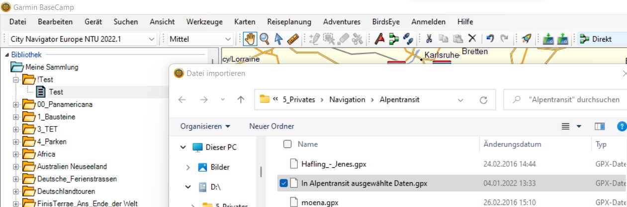The image size is (627, 207).
Task: Toggle the select-all checkbox beside Name
Action: (287, 144)
